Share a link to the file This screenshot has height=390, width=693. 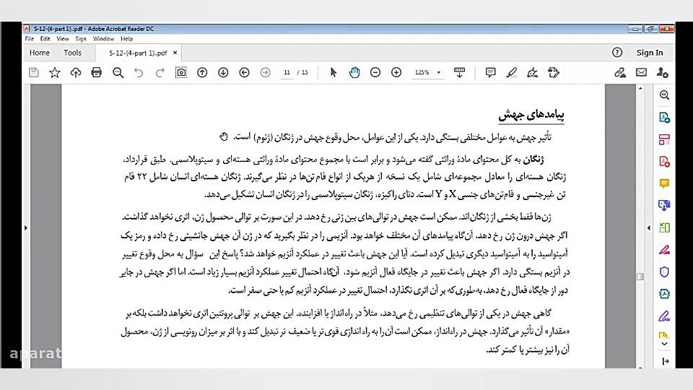pos(620,72)
